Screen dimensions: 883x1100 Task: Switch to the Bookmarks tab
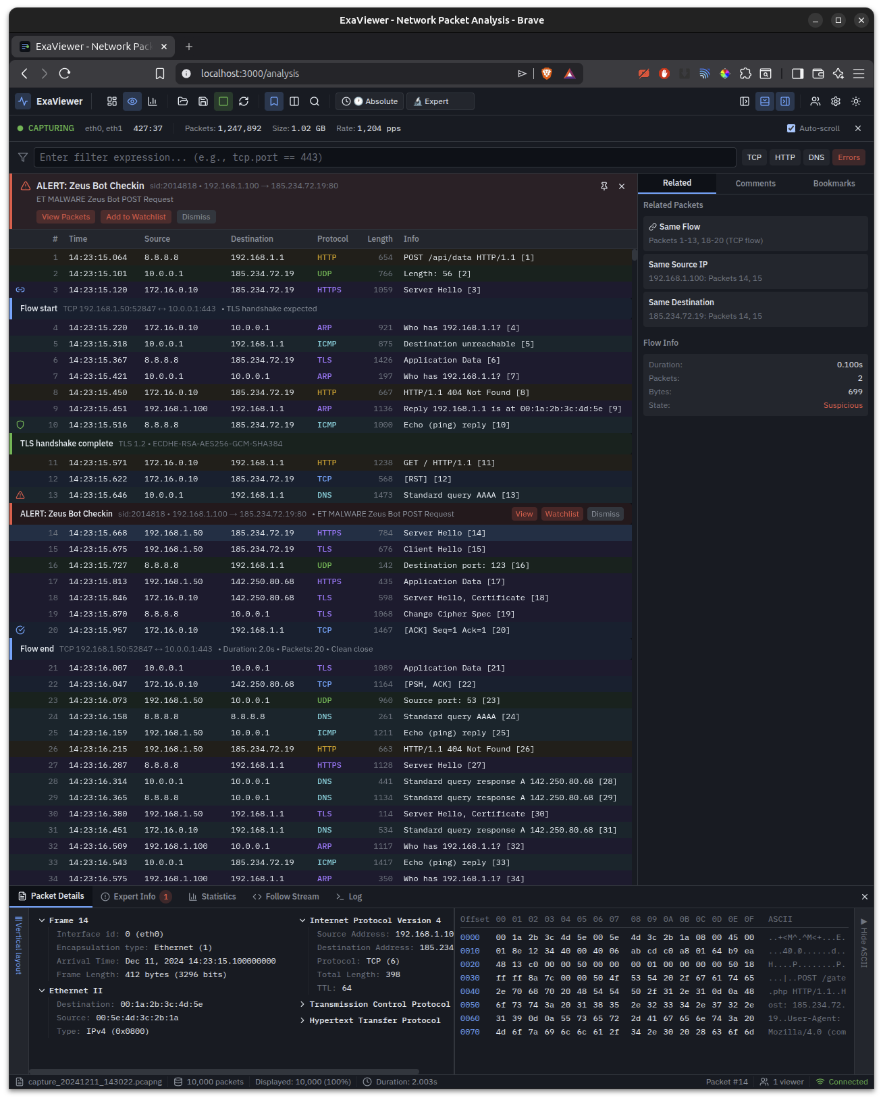coord(834,184)
